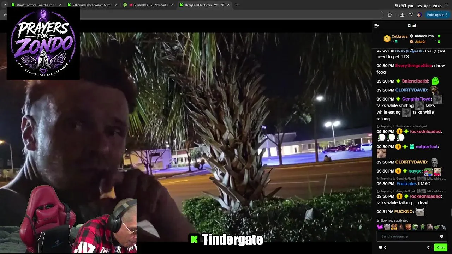Open Fruitcake username in chat
Screen dimensions: 452x254
406,184
